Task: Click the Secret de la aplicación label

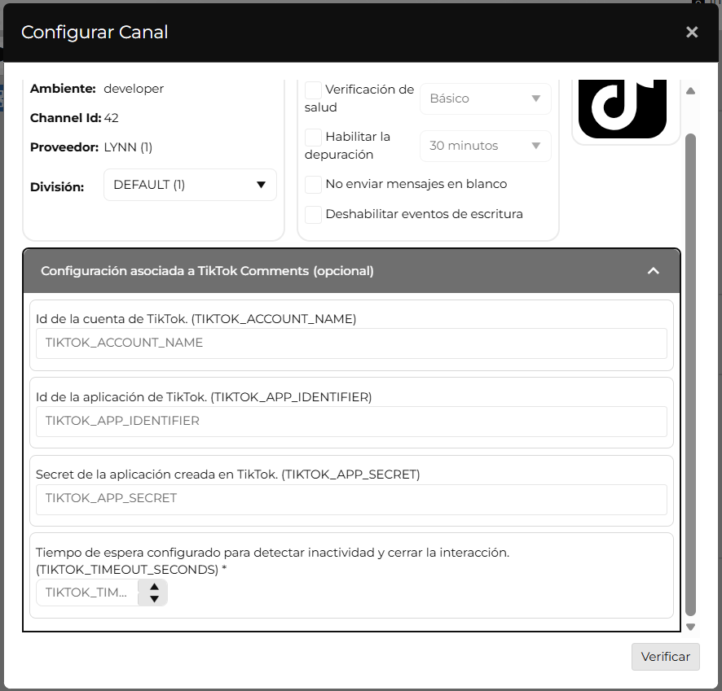Action: point(227,475)
